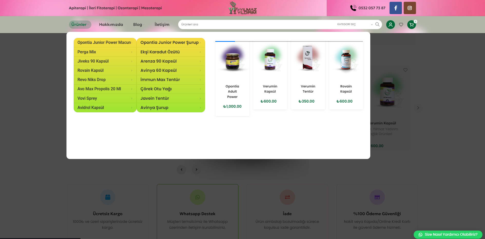Select Çörek Otu Yağı item
Screen dimensions: 485x239
[x=171, y=89]
